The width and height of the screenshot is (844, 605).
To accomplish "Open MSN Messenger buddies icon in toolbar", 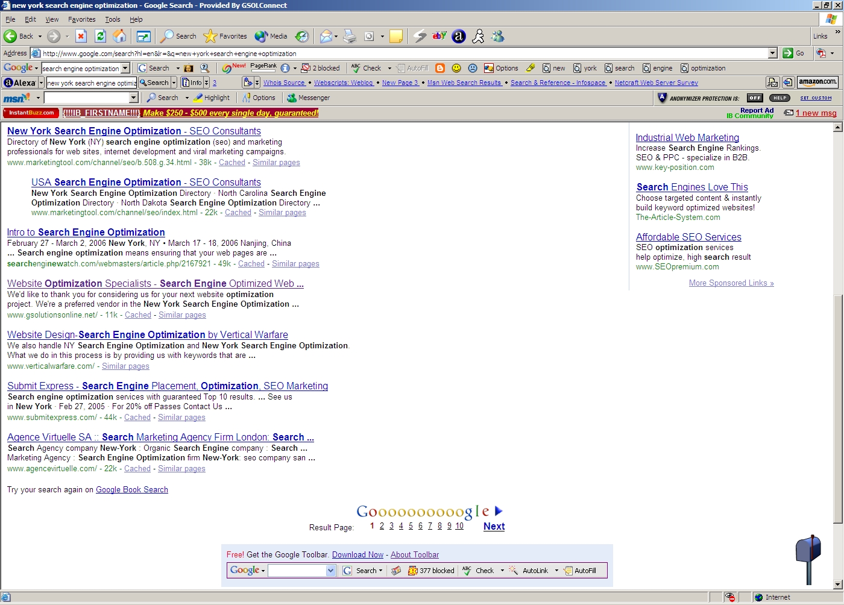I will click(x=497, y=36).
